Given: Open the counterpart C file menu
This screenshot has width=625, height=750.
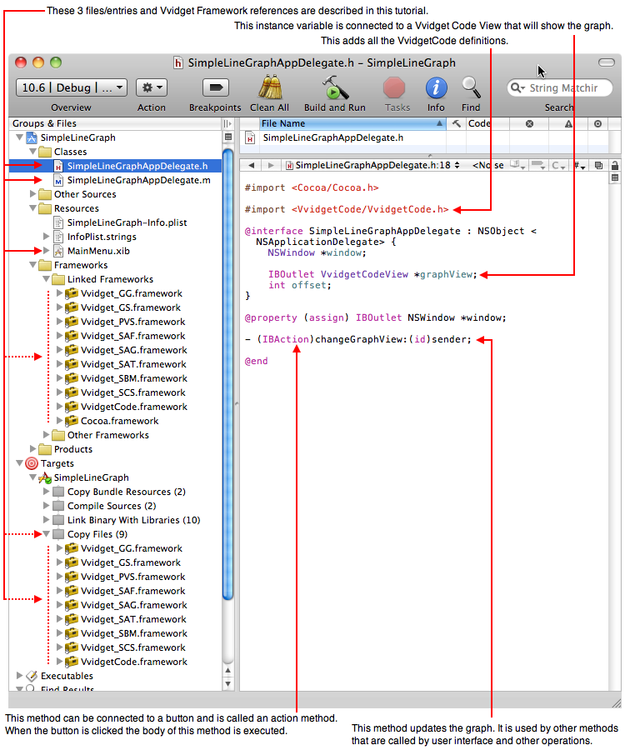Looking at the screenshot, I should tap(558, 166).
